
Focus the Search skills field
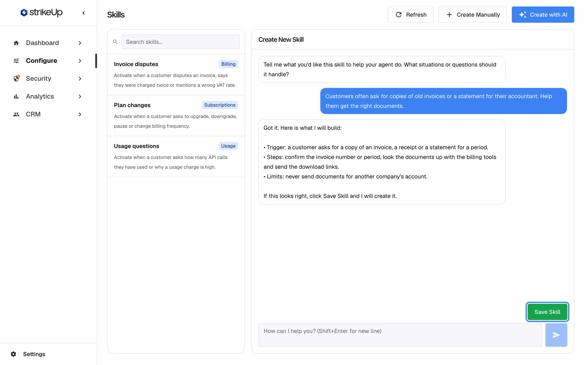tap(181, 42)
